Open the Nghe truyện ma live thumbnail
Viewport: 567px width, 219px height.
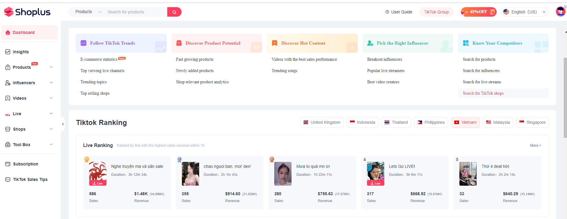(x=98, y=174)
